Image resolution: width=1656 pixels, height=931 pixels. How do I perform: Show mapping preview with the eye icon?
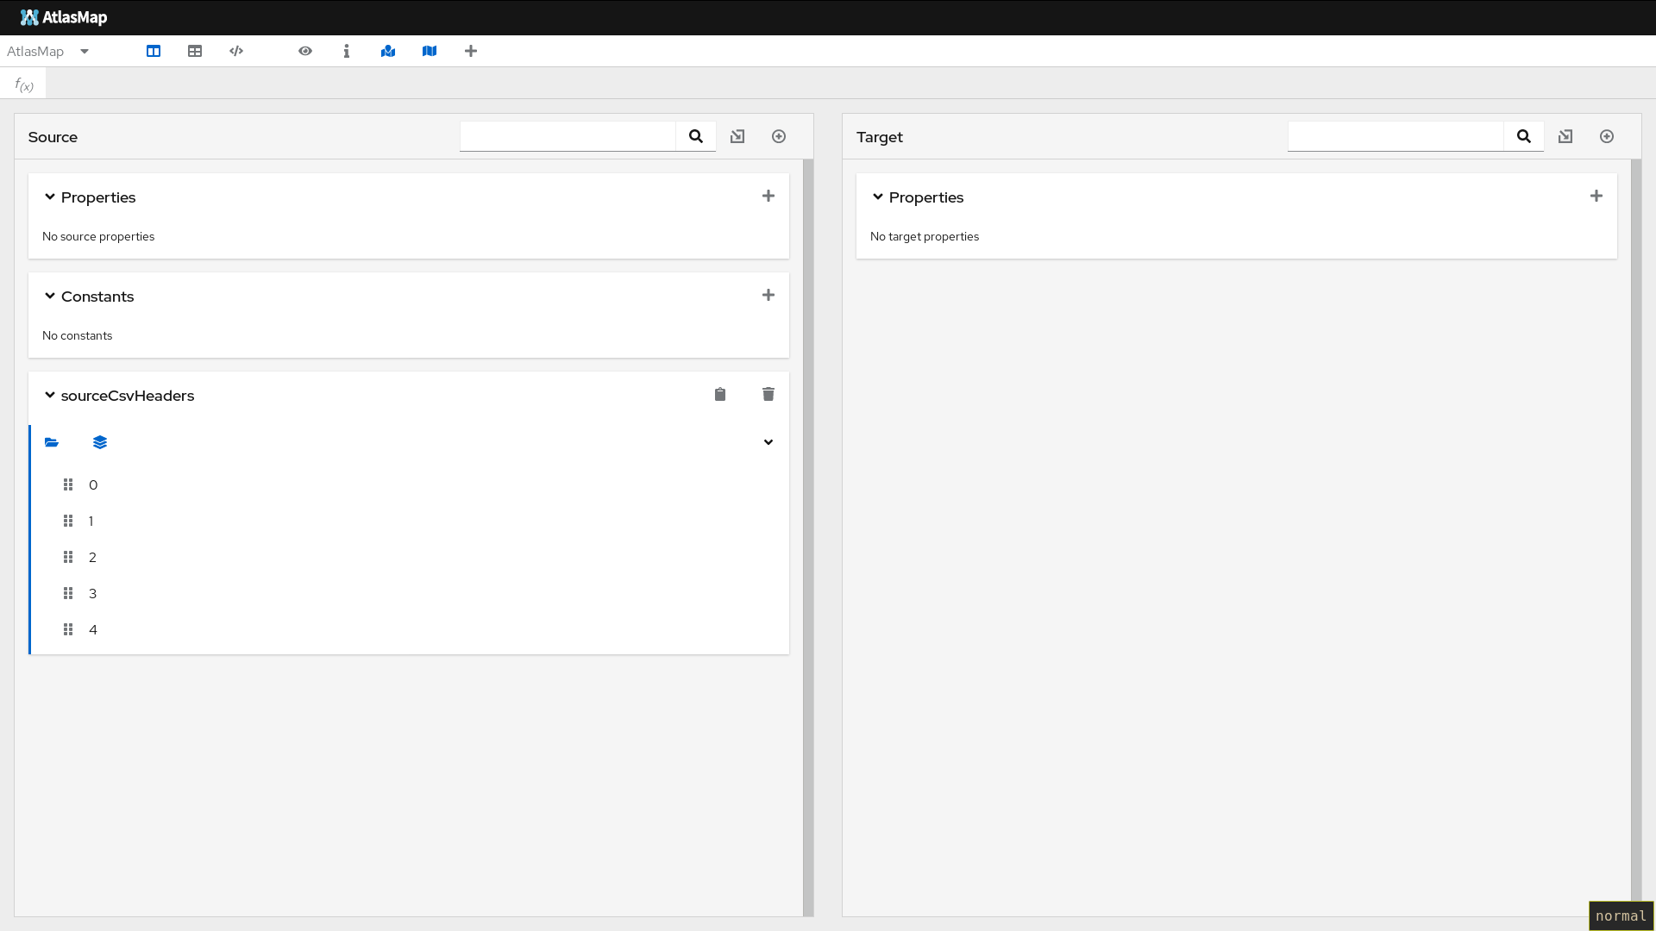pos(305,51)
